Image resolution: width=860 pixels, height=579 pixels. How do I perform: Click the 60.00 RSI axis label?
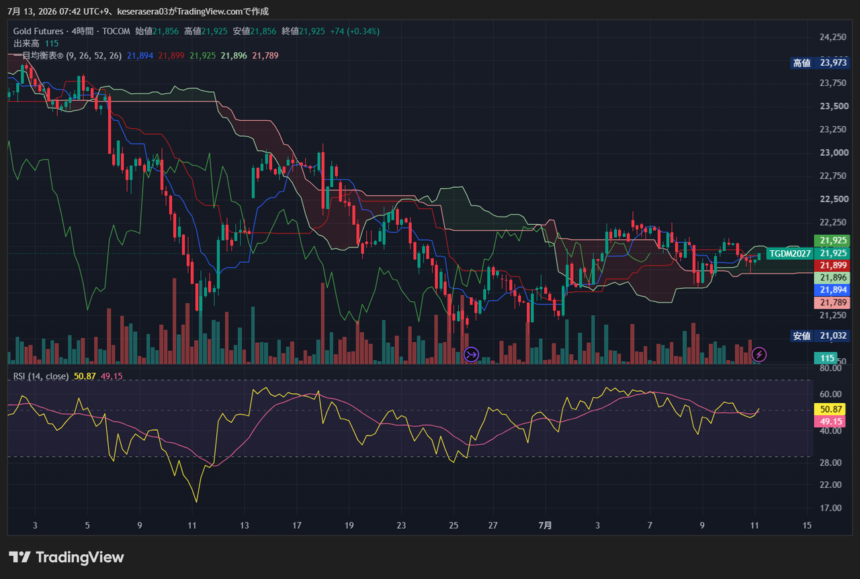coord(831,394)
